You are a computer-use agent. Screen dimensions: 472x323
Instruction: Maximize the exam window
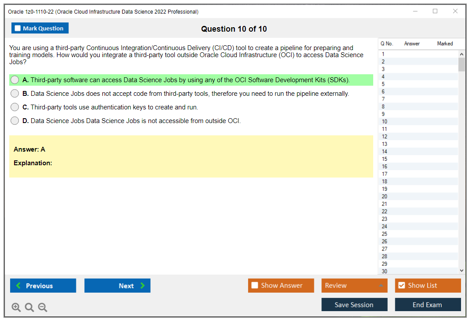point(435,11)
